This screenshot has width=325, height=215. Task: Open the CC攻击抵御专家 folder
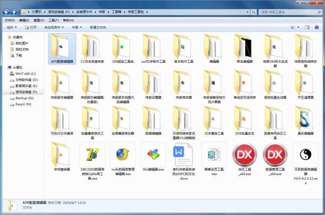coord(92,49)
